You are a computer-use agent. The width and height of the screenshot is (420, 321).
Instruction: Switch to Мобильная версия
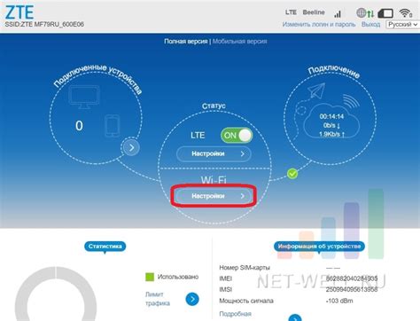(x=239, y=42)
